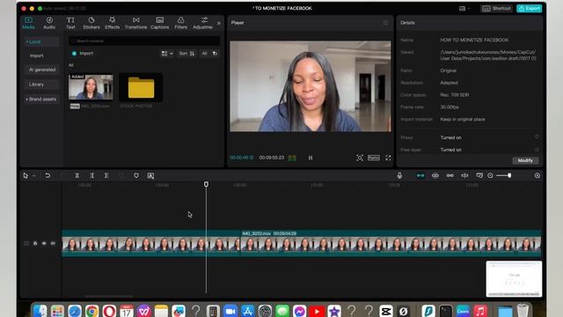Click the media filter icon beside All
The image size is (563, 317).
(215, 54)
